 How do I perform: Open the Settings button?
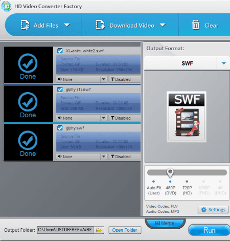pyautogui.click(x=213, y=210)
